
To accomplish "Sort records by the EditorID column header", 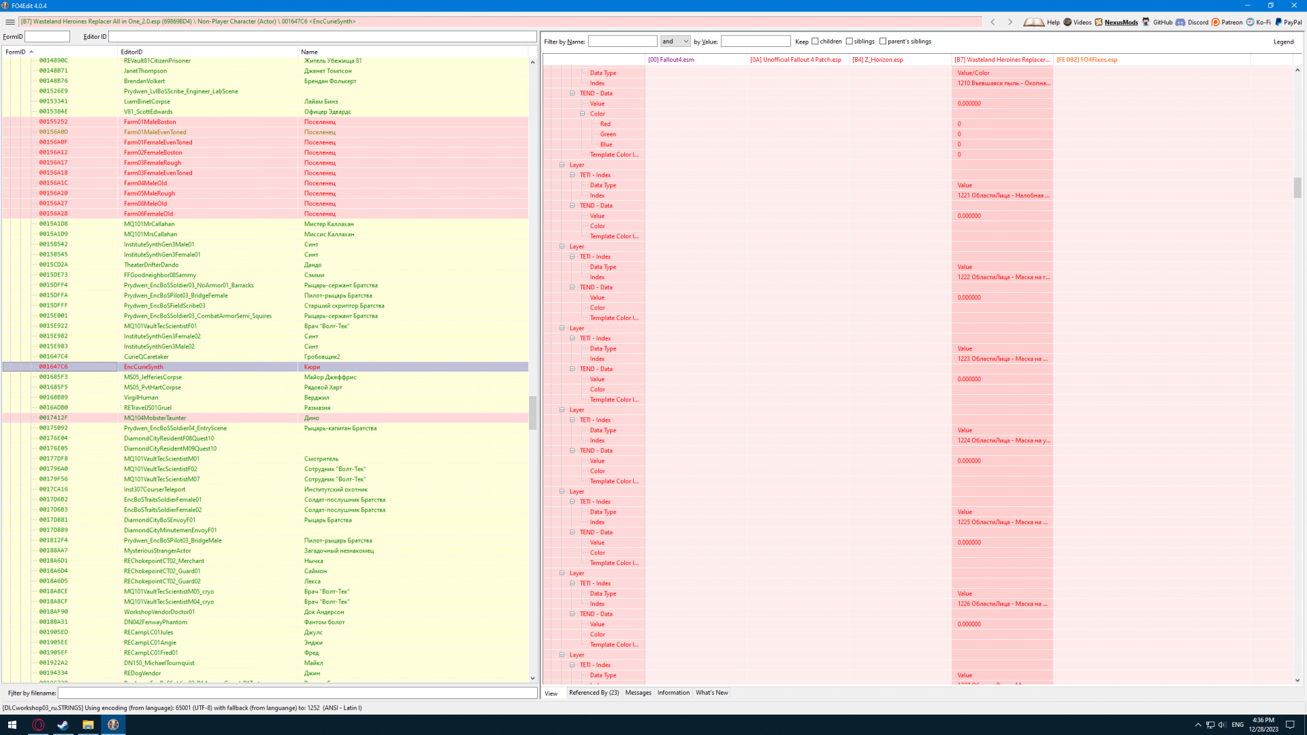I will pyautogui.click(x=132, y=52).
